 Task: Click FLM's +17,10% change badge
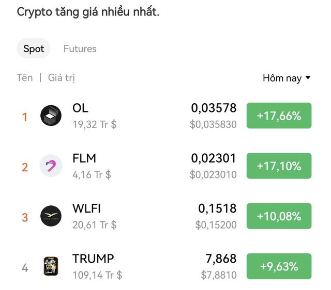pyautogui.click(x=279, y=166)
